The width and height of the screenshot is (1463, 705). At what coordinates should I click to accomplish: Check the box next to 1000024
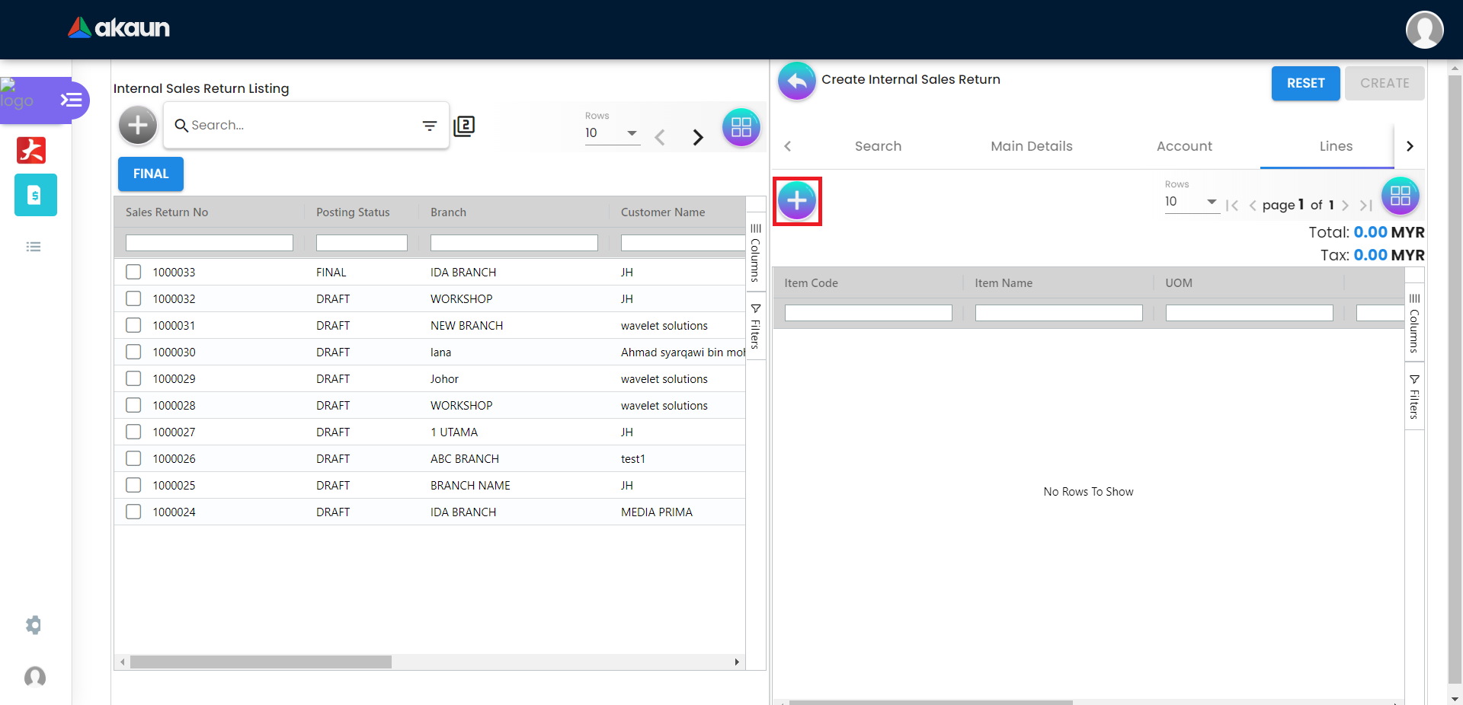pyautogui.click(x=133, y=512)
